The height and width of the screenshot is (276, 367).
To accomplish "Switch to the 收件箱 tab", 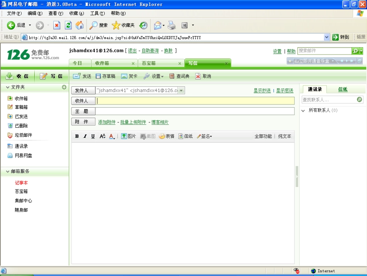I will (102, 63).
